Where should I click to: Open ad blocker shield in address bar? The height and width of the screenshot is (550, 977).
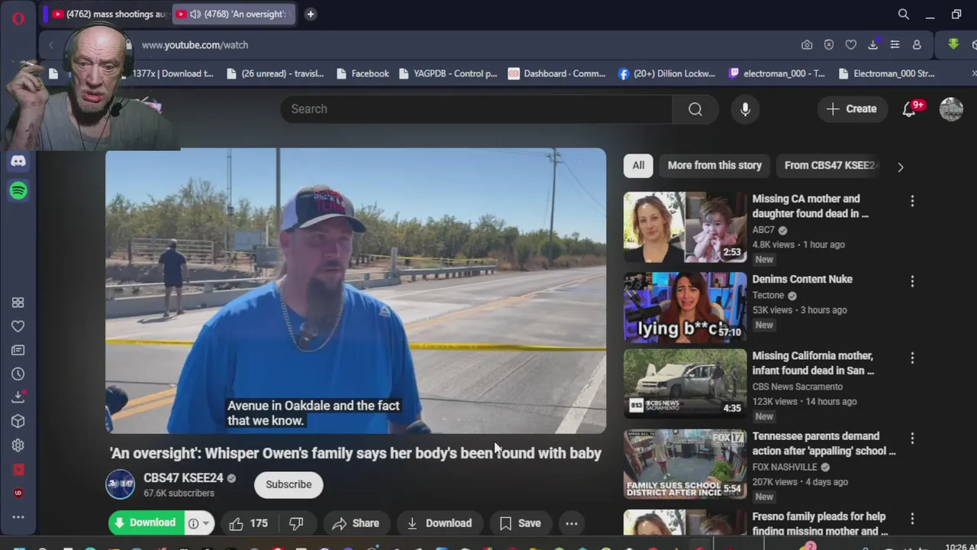click(x=829, y=45)
